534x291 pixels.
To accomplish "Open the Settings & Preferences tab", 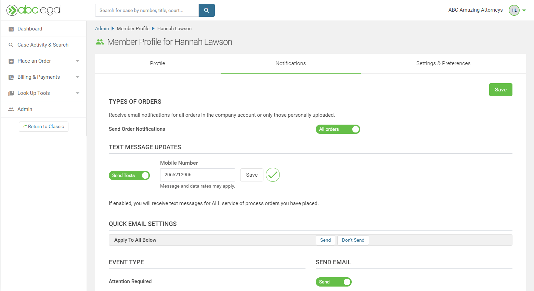I will (443, 63).
